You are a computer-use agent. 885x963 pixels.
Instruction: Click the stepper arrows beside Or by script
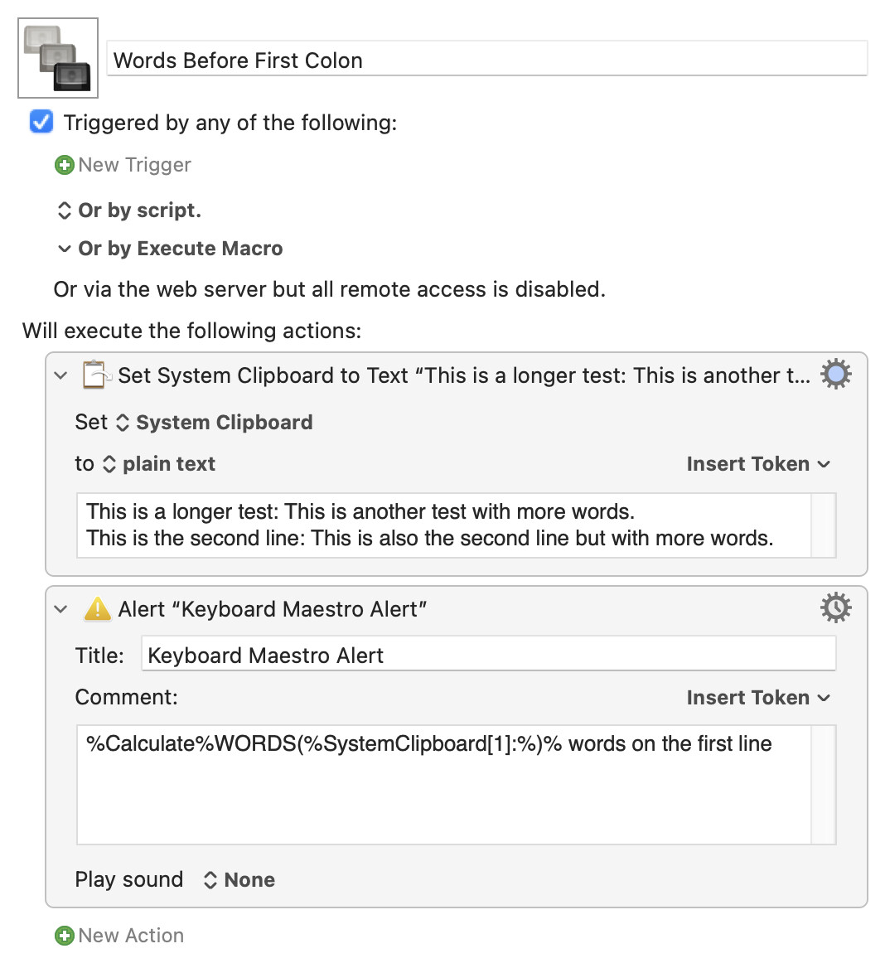point(65,211)
